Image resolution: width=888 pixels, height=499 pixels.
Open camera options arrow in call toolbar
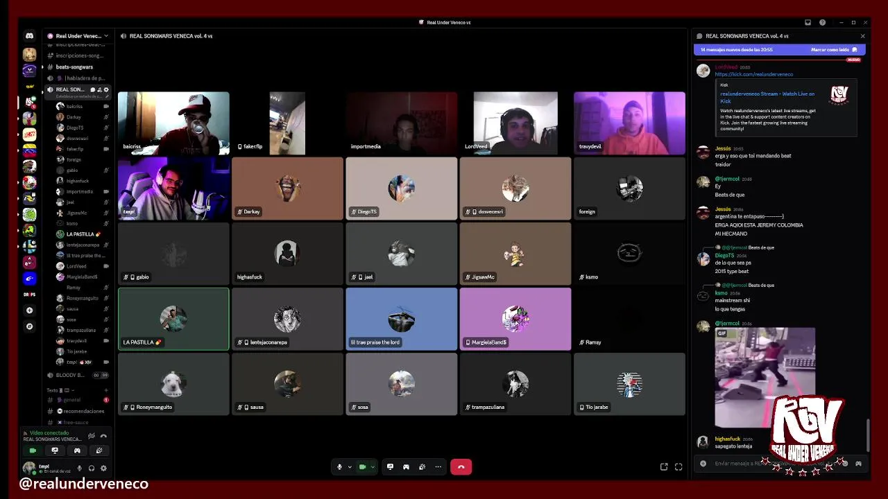pyautogui.click(x=373, y=467)
